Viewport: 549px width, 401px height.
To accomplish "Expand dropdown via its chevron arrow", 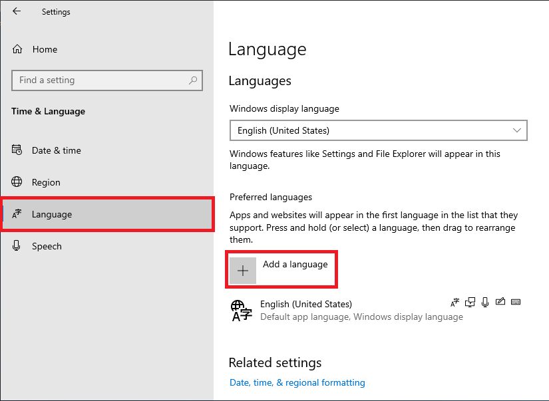I will pos(517,130).
